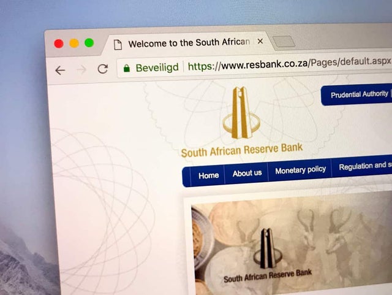Close the South African tab

tap(260, 41)
